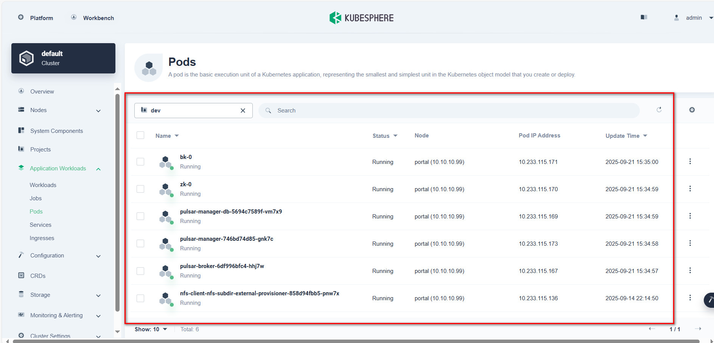Click the Overview sidebar icon
The height and width of the screenshot is (343, 714).
click(21, 91)
